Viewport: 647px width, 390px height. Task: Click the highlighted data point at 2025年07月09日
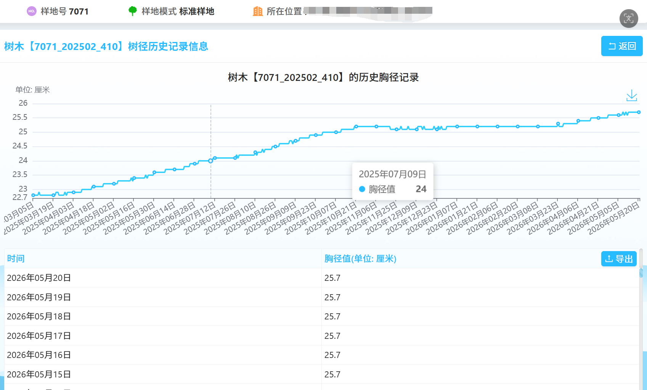(211, 161)
